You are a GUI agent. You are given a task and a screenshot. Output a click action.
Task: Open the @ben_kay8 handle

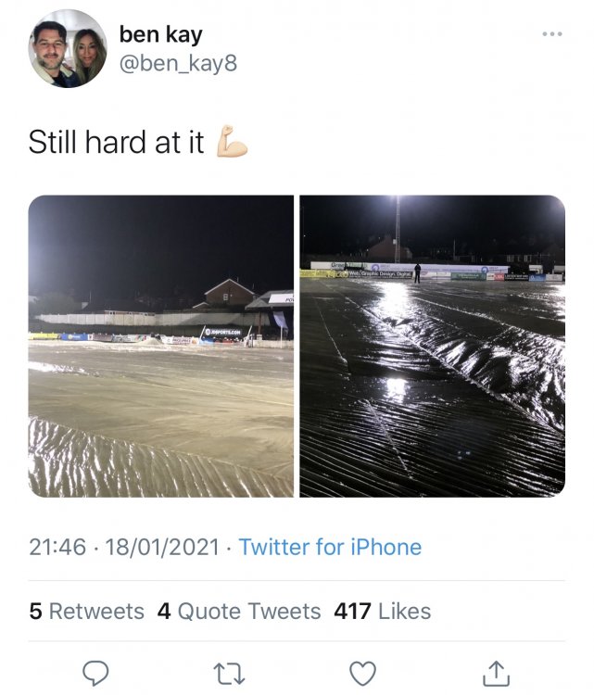(173, 67)
